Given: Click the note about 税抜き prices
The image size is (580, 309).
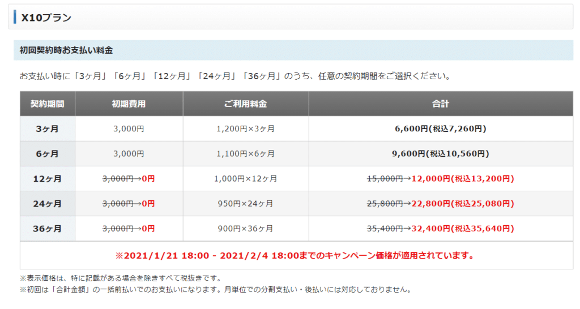Looking at the screenshot, I should [x=121, y=278].
